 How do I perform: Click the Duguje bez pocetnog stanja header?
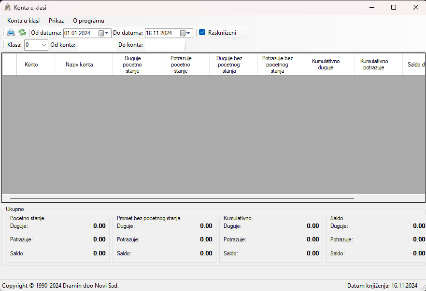coord(234,65)
